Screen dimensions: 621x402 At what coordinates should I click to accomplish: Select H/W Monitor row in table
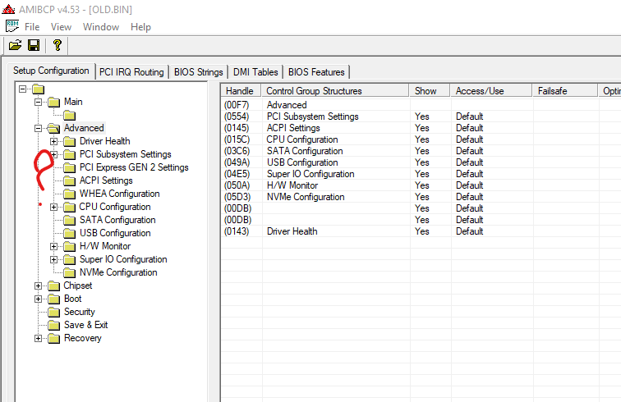[x=421, y=185]
